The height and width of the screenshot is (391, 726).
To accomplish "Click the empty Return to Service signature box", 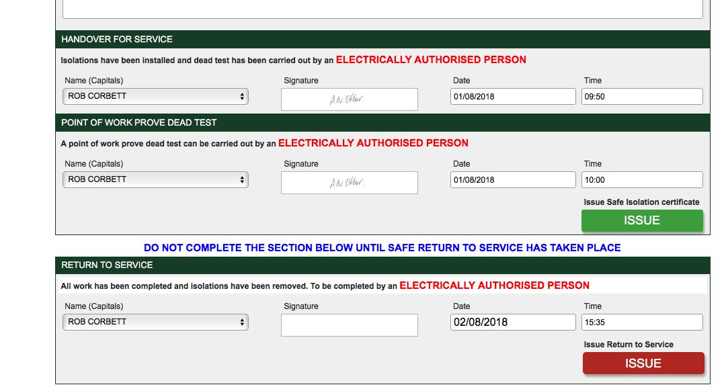I will click(349, 324).
